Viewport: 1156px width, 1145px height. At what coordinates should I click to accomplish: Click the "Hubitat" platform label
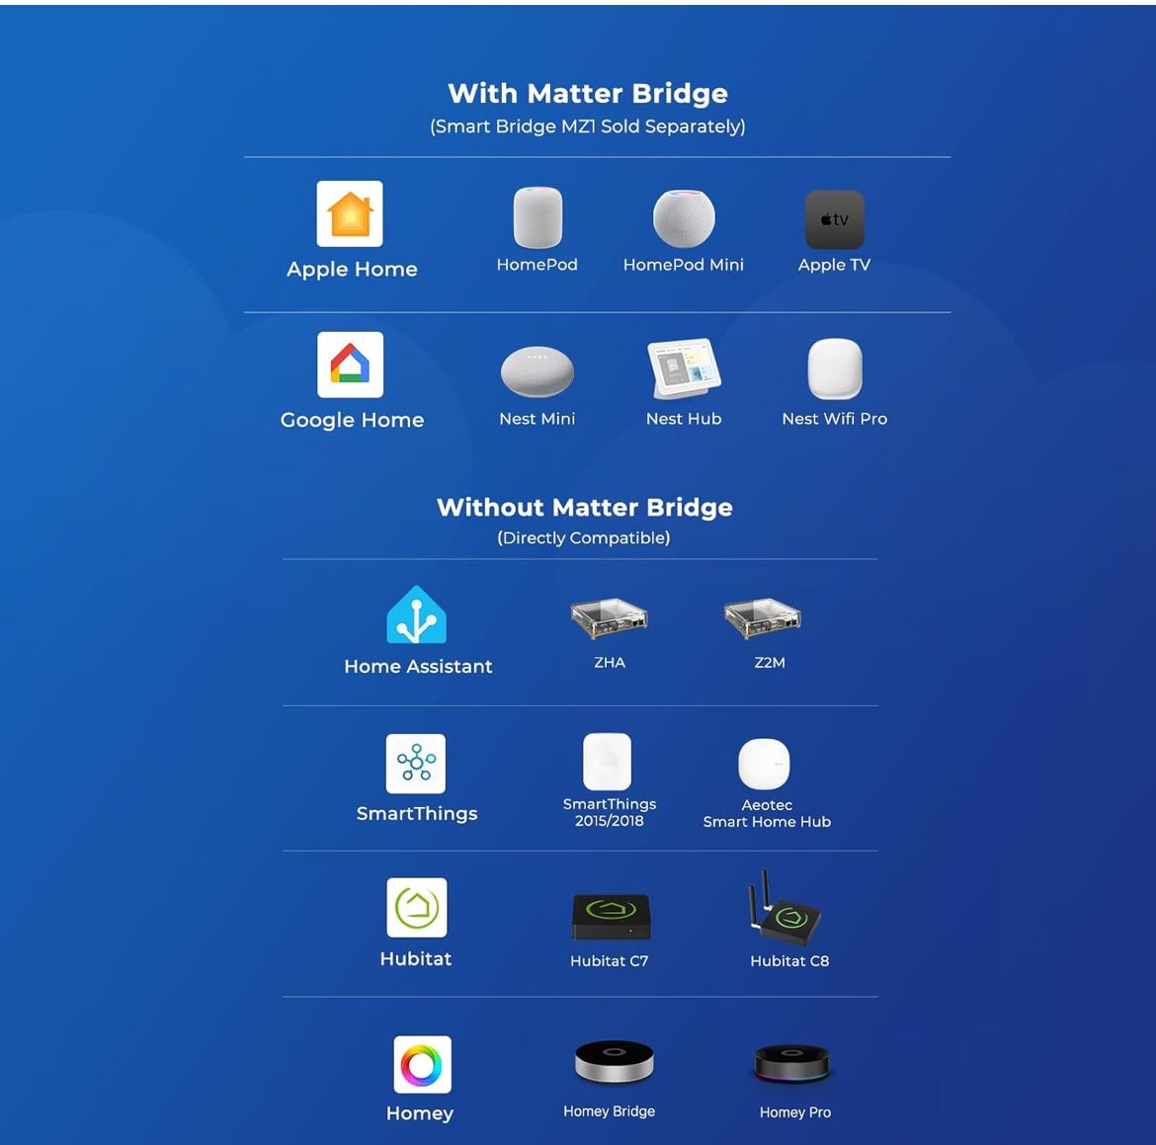416,958
